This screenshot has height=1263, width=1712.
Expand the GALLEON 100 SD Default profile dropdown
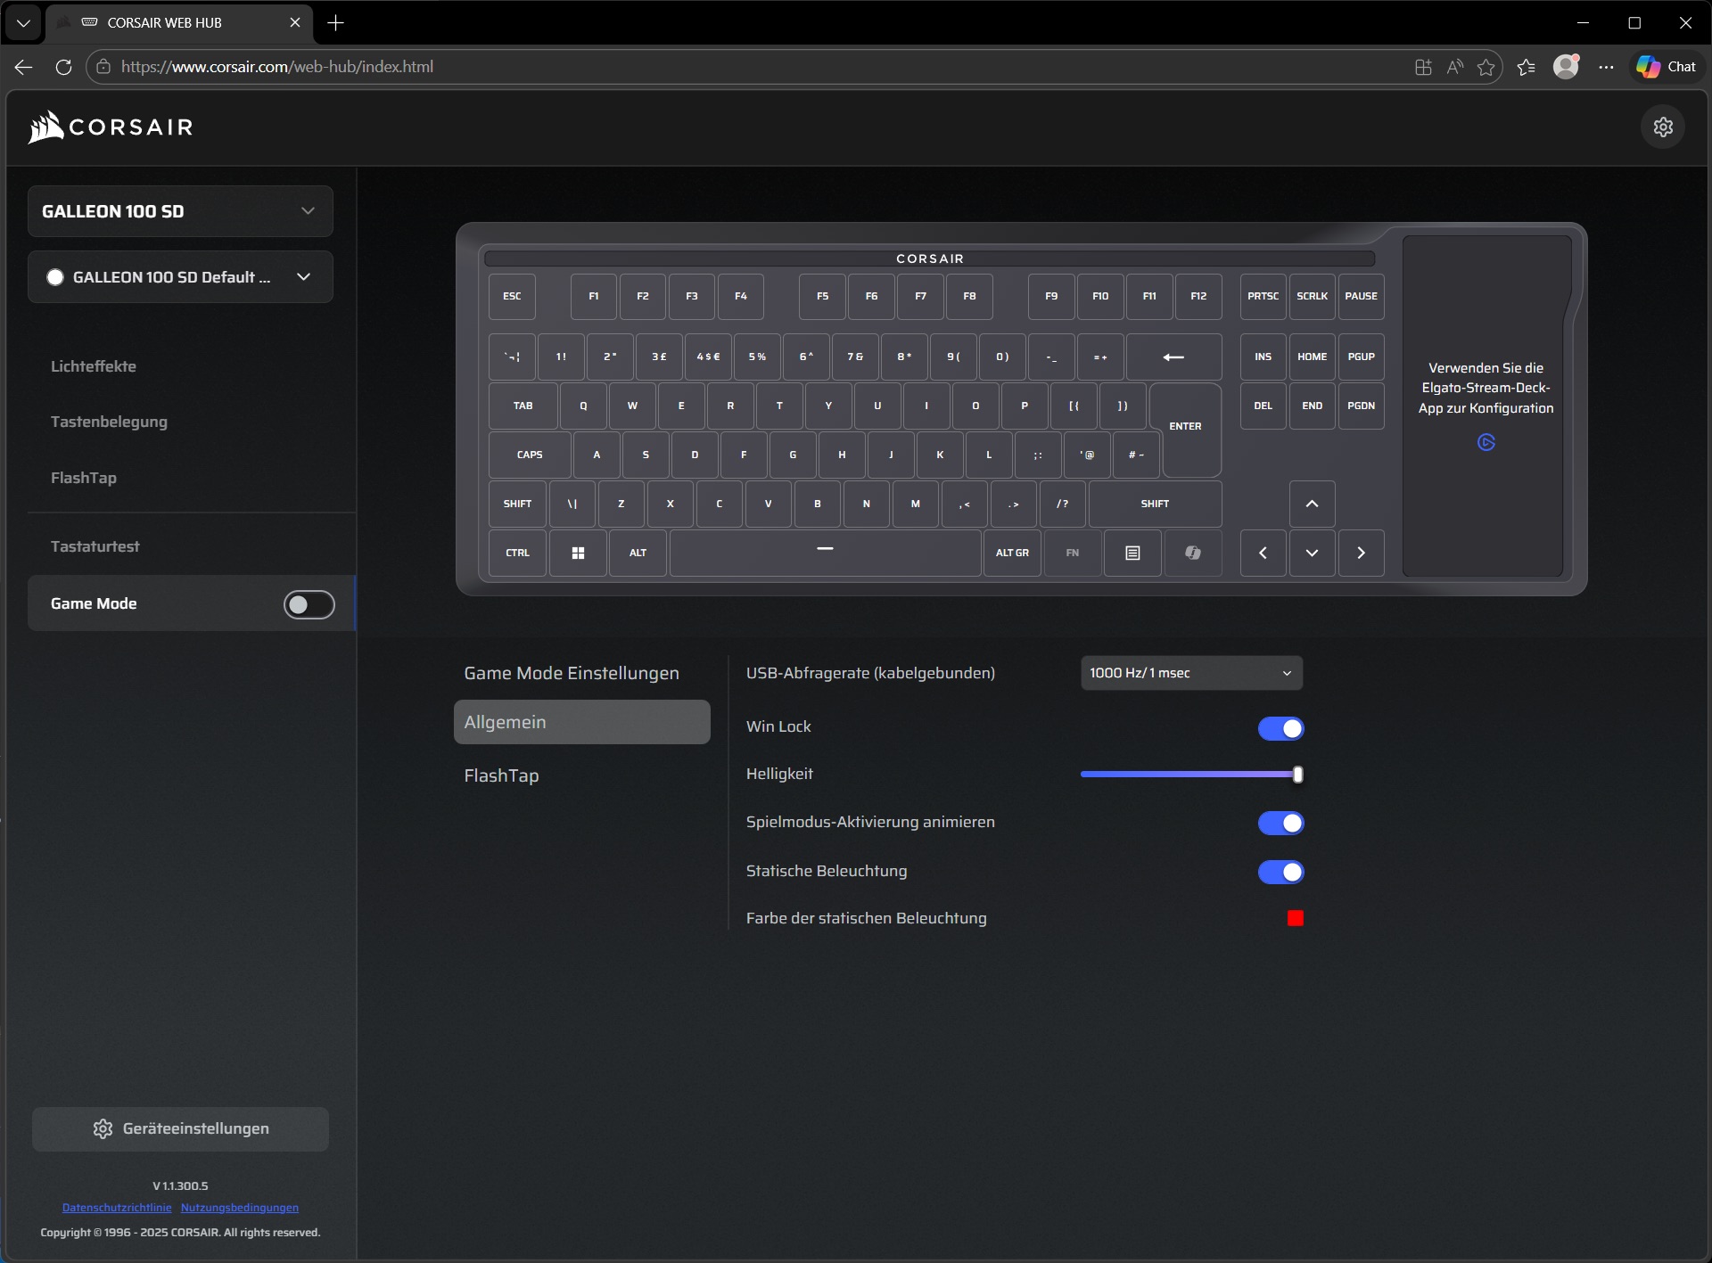(x=180, y=277)
